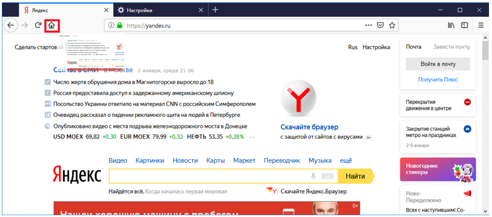The image size is (492, 217).
Task: Close the Настройки tab
Action: (201, 10)
